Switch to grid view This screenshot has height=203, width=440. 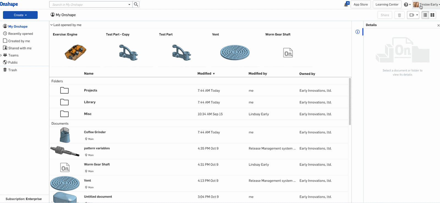[x=432, y=15]
